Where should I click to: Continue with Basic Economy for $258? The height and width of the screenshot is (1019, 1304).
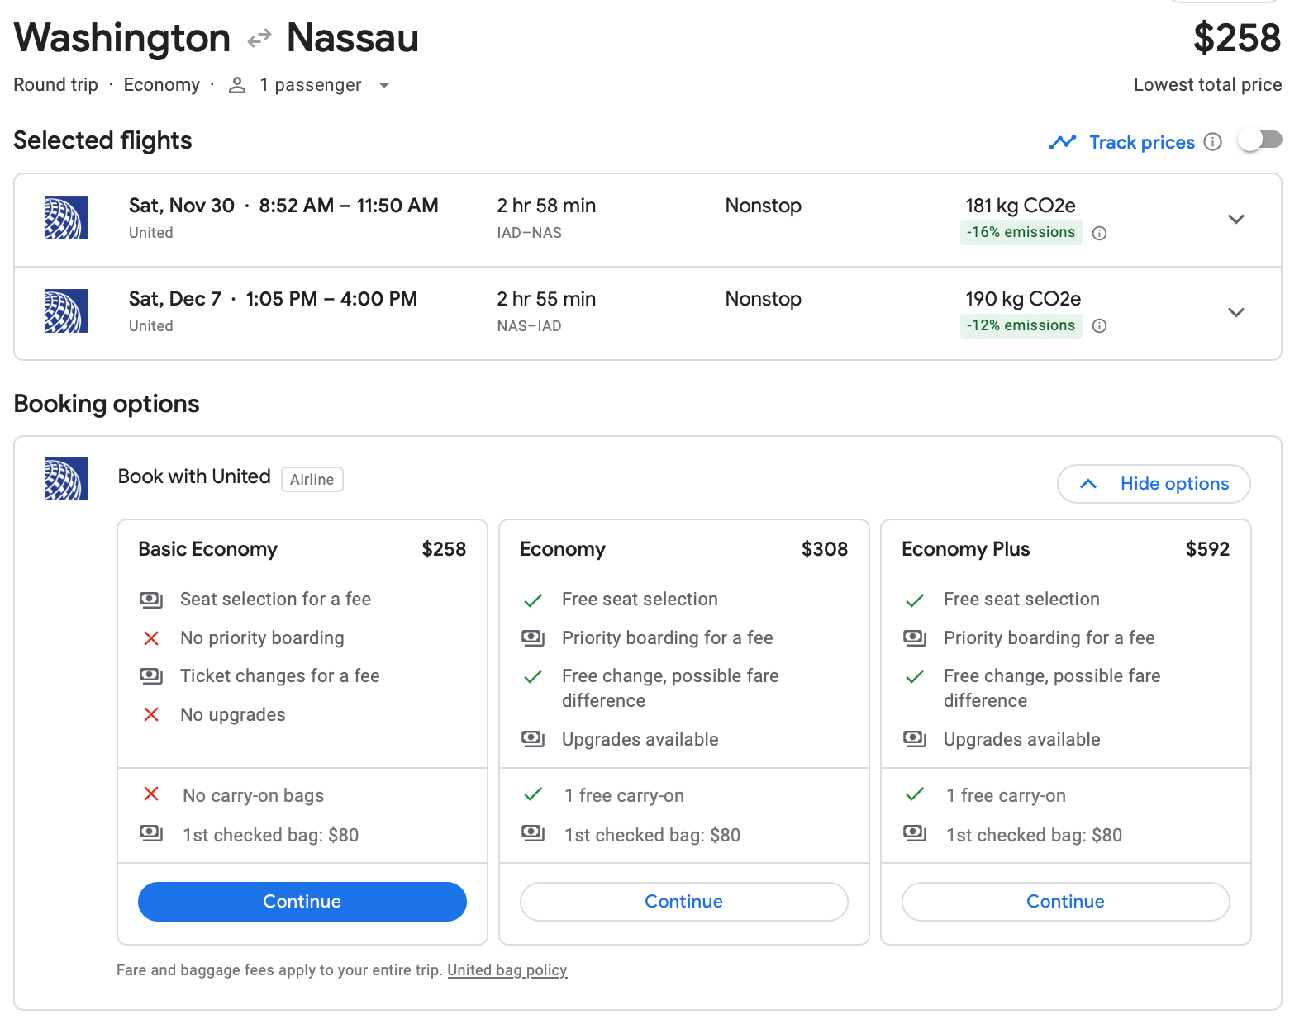click(302, 902)
